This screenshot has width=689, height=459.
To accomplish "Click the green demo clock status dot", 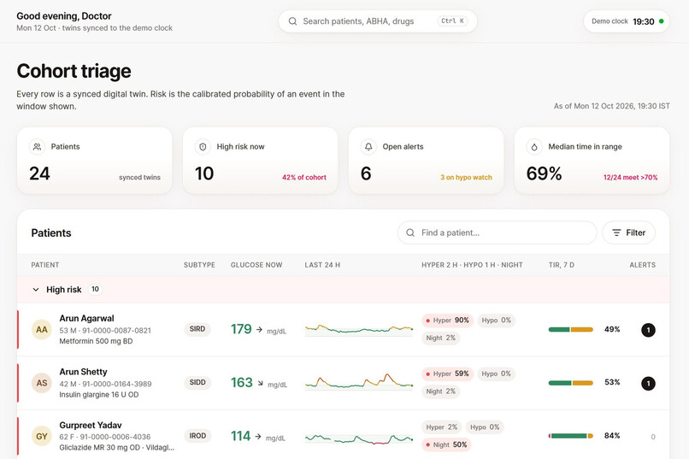I will point(662,21).
